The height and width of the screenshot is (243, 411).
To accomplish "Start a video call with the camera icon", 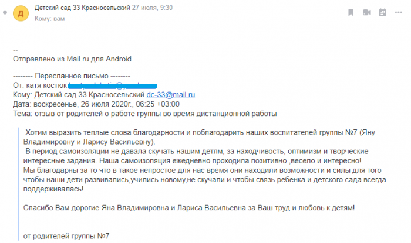I will (366, 12).
